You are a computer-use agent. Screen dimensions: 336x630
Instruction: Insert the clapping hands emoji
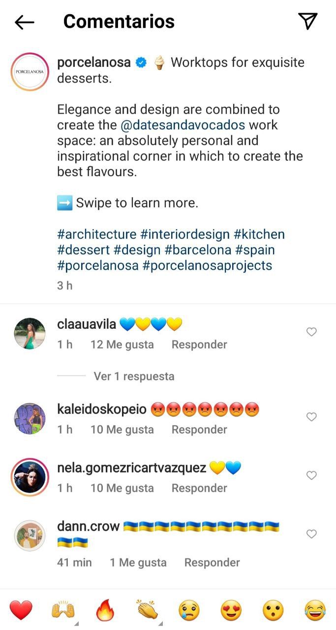(x=147, y=611)
